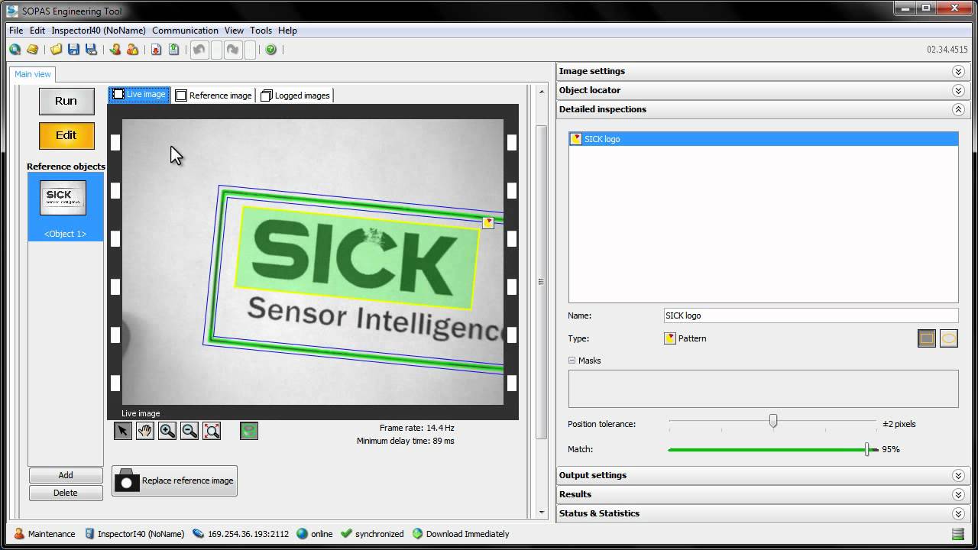Viewport: 978px width, 550px height.
Task: Click the Minimum delay time 89 ms readout
Action: (x=406, y=441)
